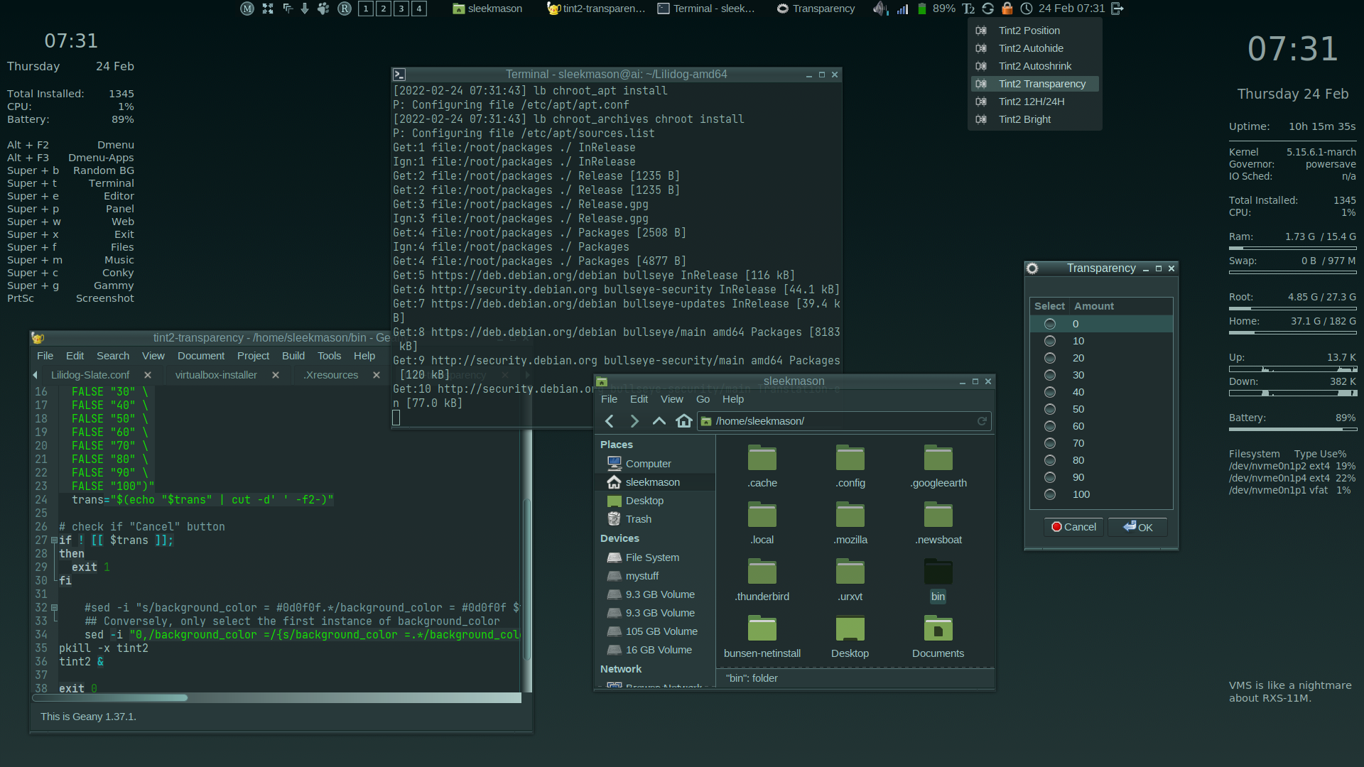This screenshot has height=767, width=1364.
Task: Click the reload icon in path bar
Action: [982, 421]
